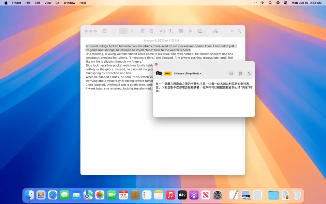326x204 pixels.
Task: Expand the translation popup to full size
Action: 249,73
